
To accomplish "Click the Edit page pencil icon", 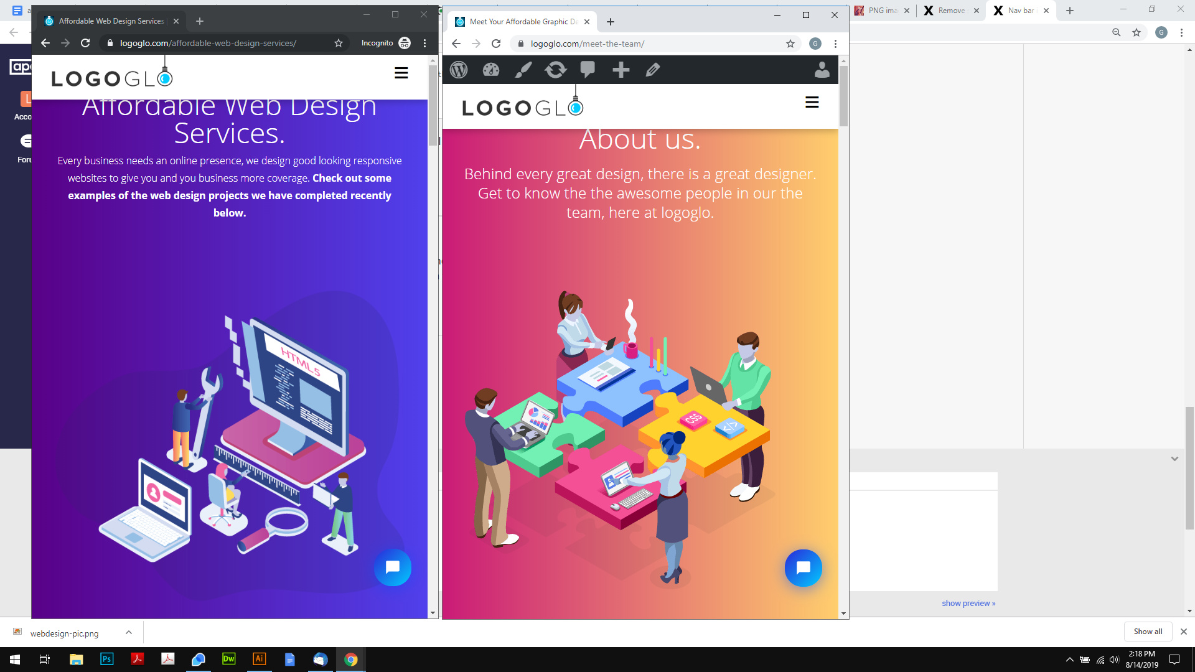I will point(652,70).
